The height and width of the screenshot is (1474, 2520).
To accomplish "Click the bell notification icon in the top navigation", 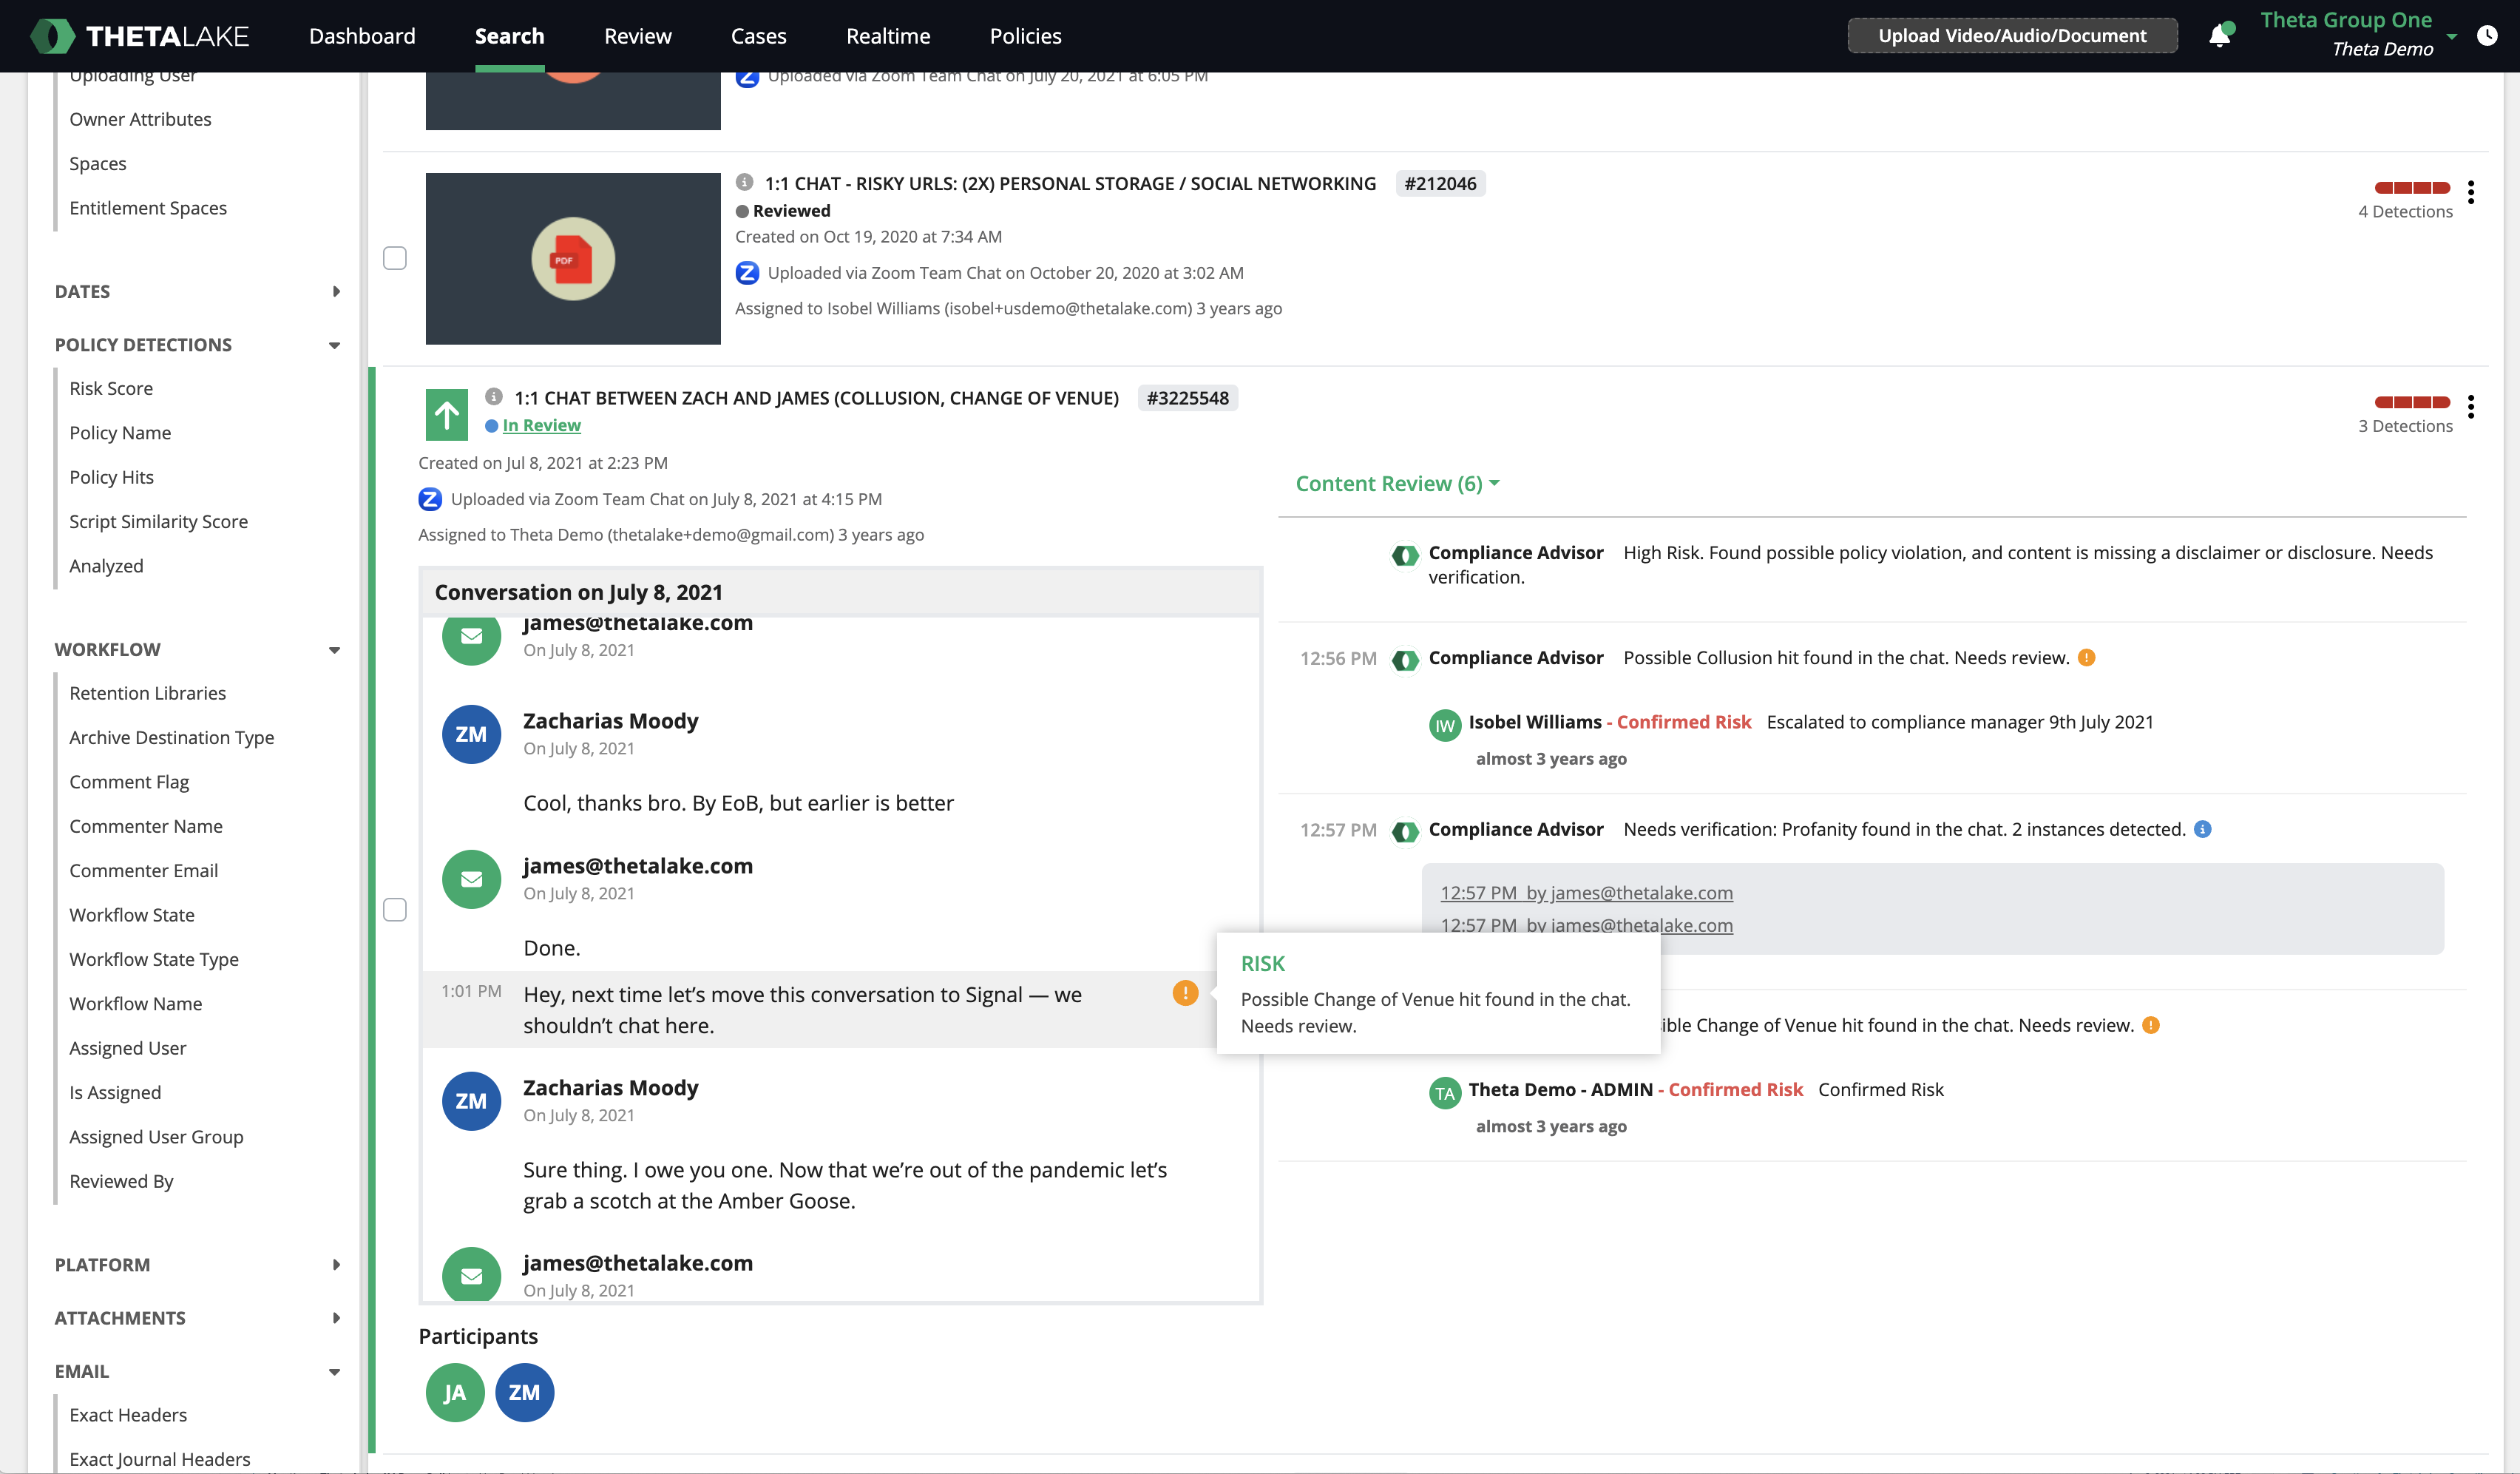I will tap(2217, 35).
